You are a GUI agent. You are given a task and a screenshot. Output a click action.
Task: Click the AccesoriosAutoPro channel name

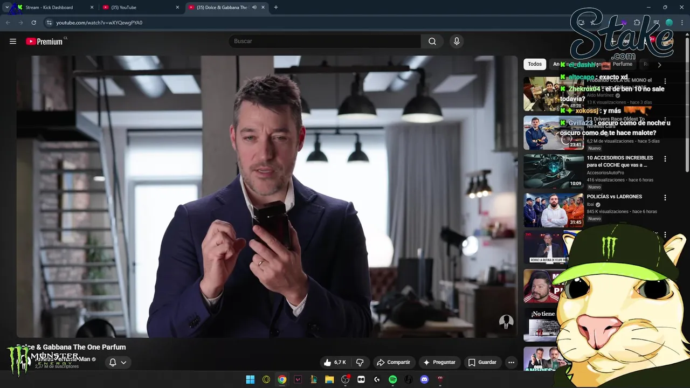pyautogui.click(x=605, y=173)
